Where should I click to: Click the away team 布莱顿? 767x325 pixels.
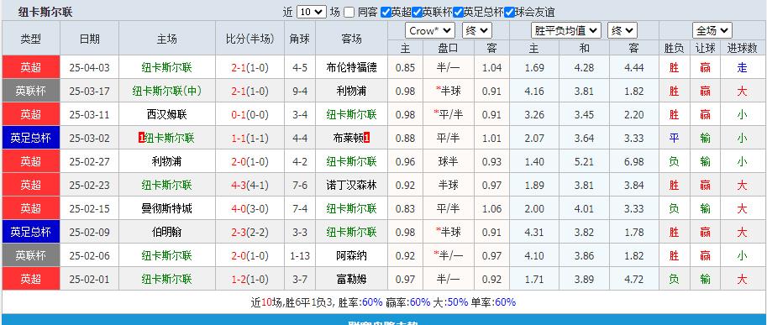tap(349, 139)
